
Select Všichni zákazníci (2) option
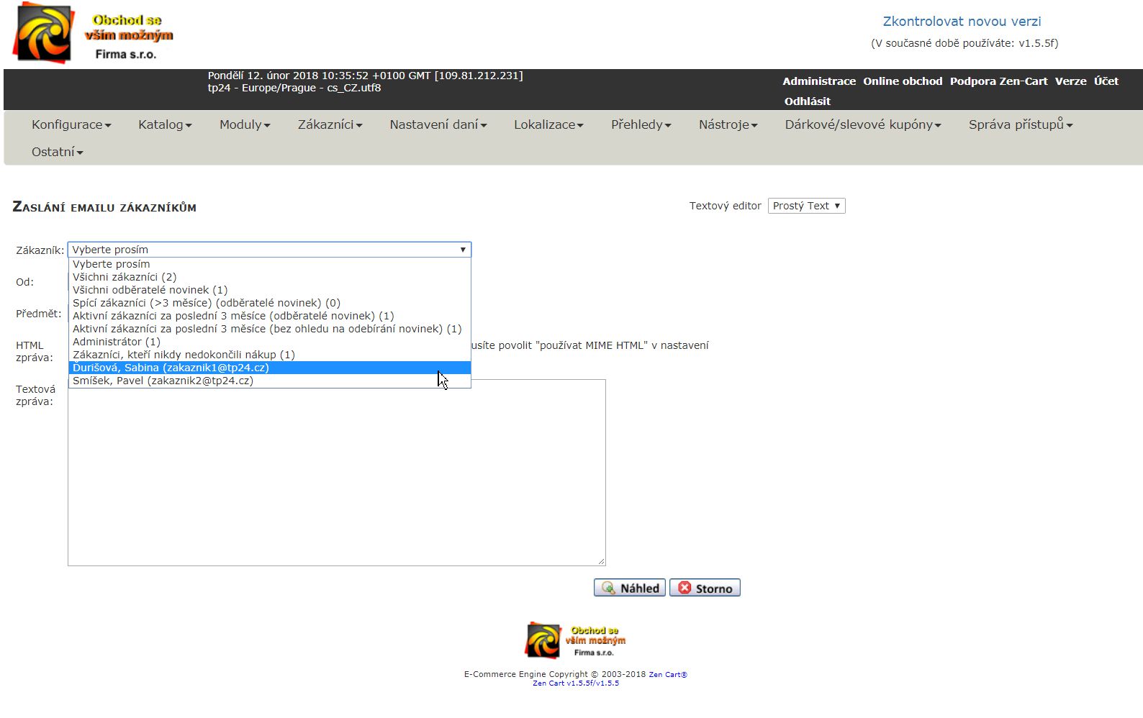pyautogui.click(x=125, y=277)
